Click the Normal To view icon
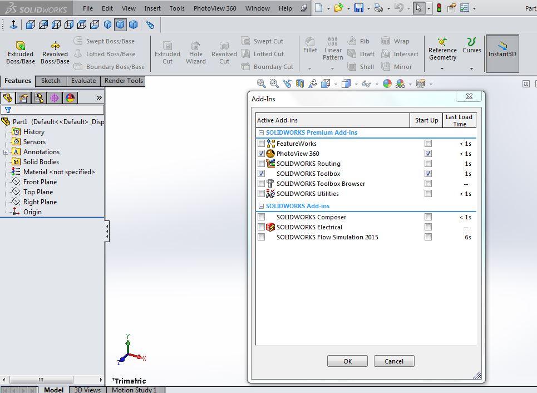The height and width of the screenshot is (393, 537). coord(13,24)
